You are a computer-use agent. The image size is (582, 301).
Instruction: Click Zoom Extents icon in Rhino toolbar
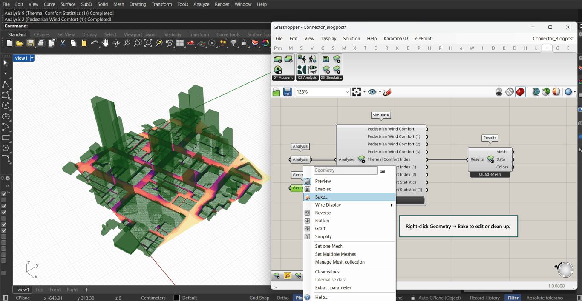pyautogui.click(x=148, y=43)
